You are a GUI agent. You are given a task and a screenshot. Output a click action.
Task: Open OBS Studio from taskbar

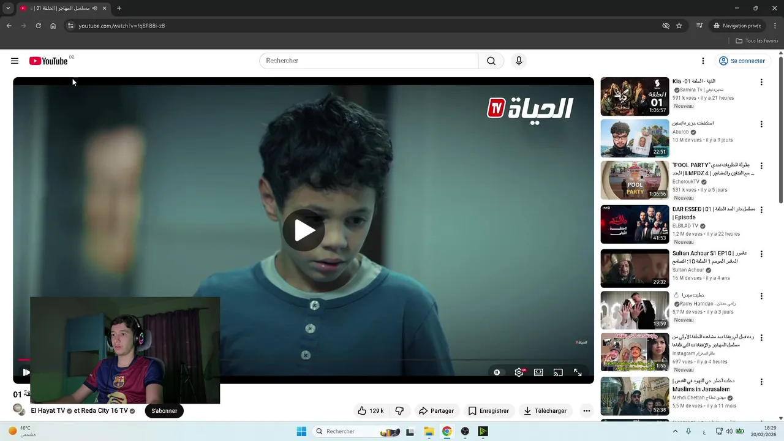465,431
